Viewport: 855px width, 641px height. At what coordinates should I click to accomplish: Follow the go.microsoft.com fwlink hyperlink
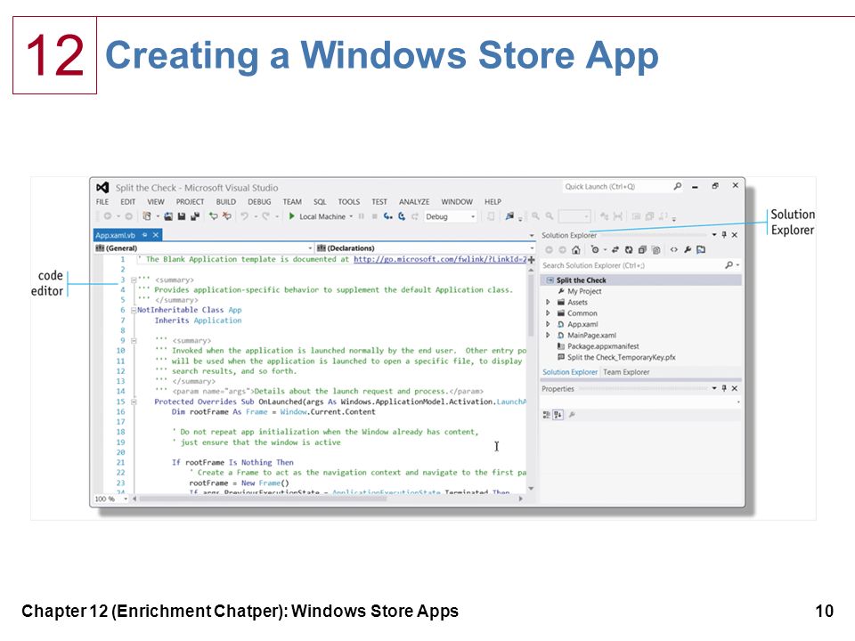tap(440, 259)
